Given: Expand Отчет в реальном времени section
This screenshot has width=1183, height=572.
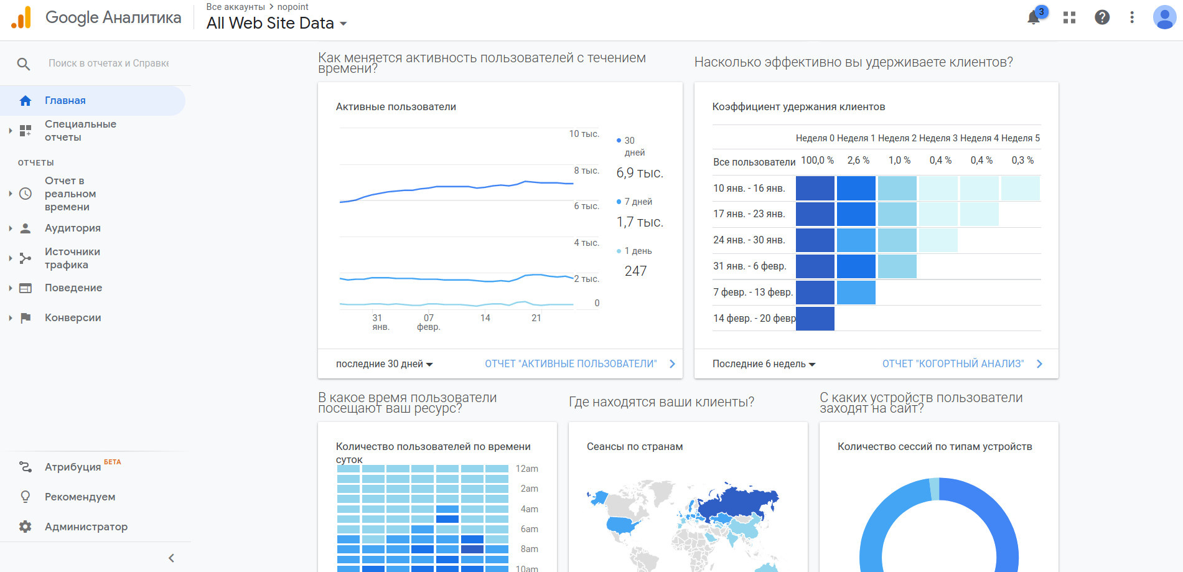Looking at the screenshot, I should (x=11, y=194).
